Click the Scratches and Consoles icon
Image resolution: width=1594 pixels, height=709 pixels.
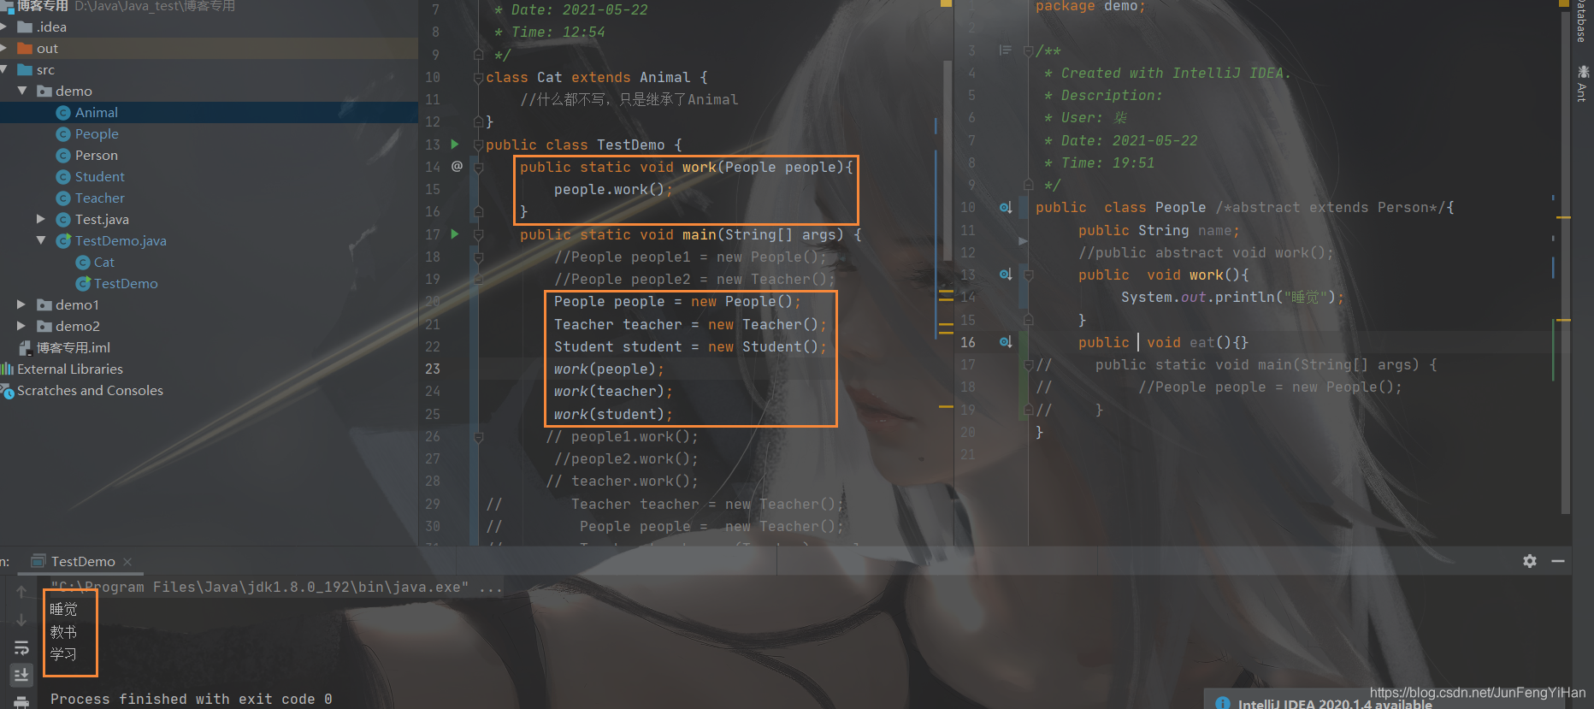click(7, 391)
